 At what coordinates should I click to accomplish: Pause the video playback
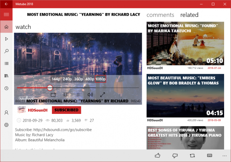point(78,95)
